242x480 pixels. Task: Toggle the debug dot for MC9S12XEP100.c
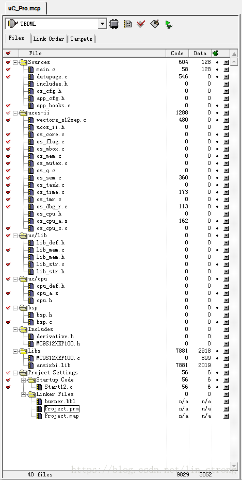coord(217,358)
